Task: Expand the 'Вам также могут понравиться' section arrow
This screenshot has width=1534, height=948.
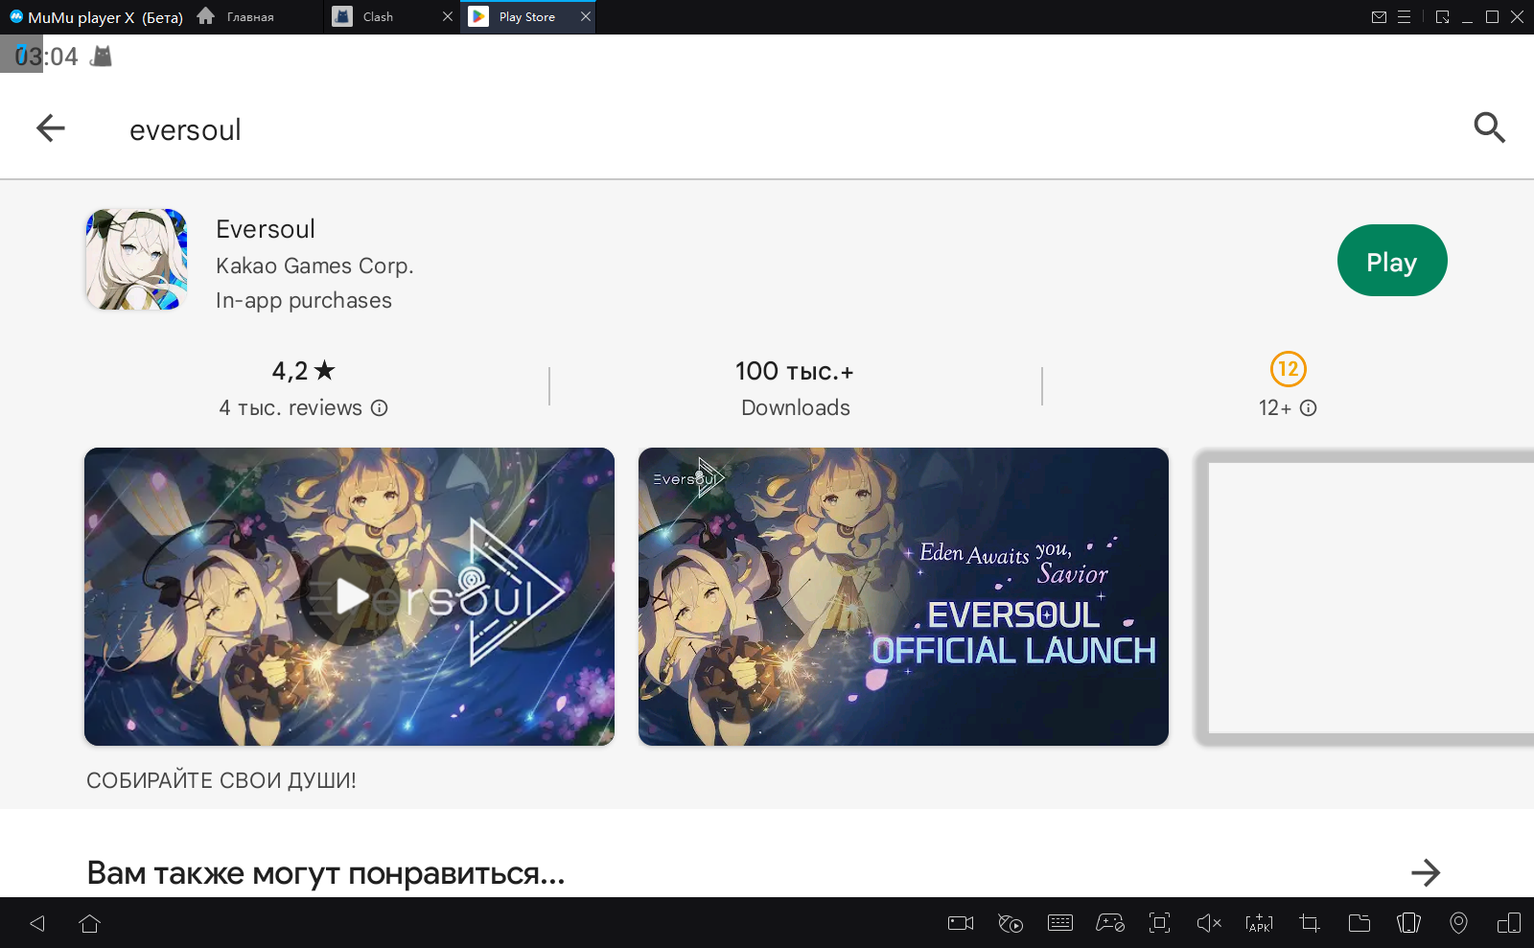Action: 1425,872
